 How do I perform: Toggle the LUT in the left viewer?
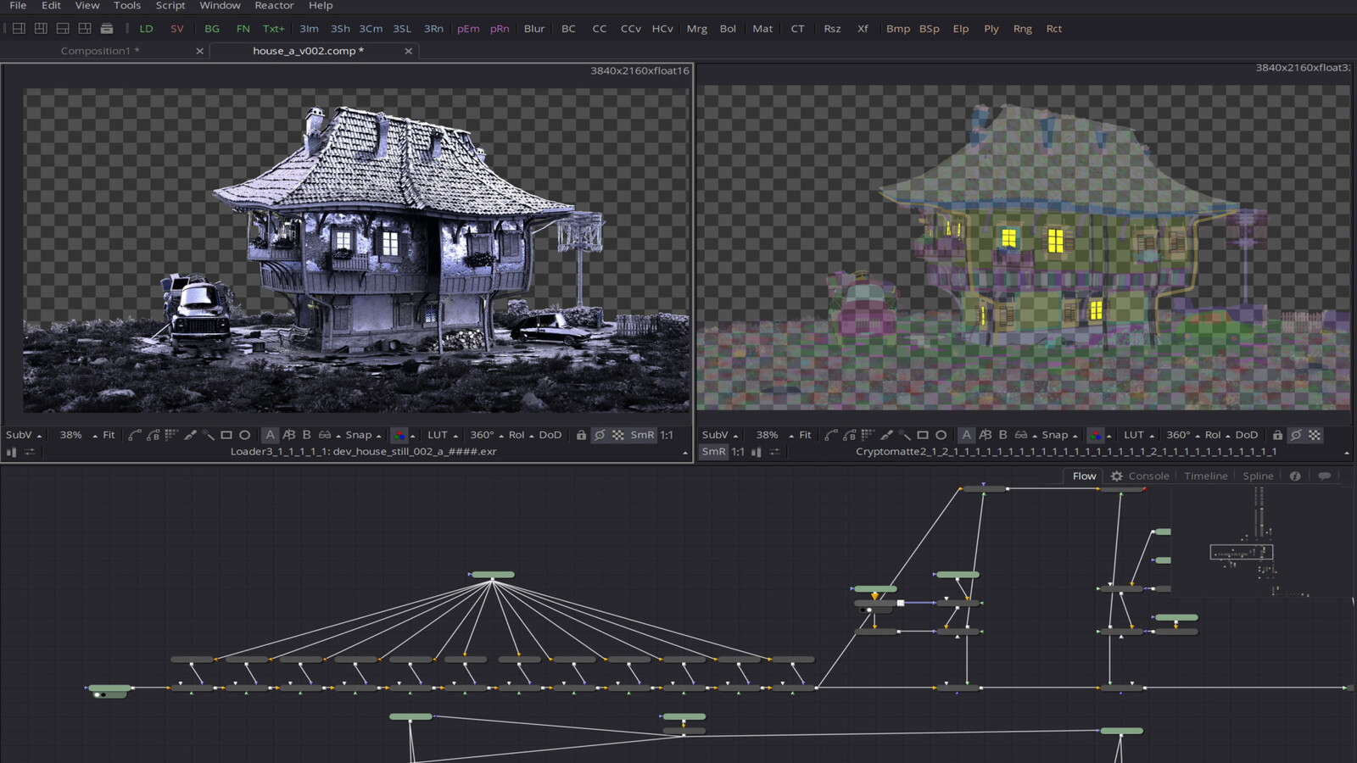[438, 434]
